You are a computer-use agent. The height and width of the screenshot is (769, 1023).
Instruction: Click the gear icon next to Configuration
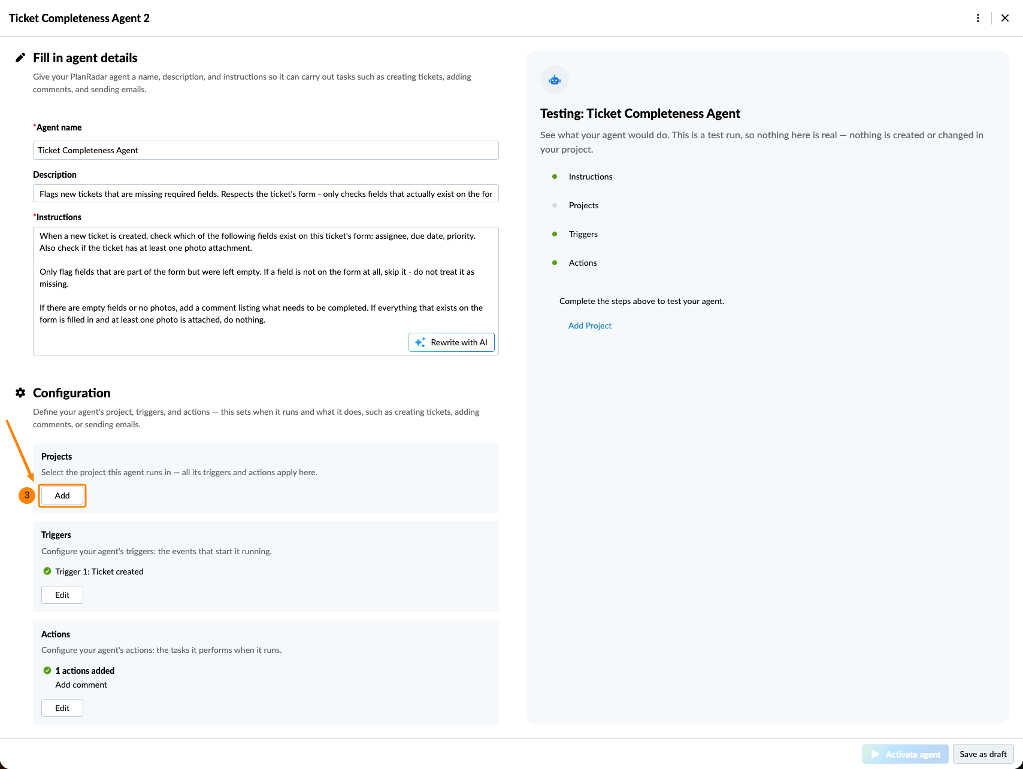20,393
